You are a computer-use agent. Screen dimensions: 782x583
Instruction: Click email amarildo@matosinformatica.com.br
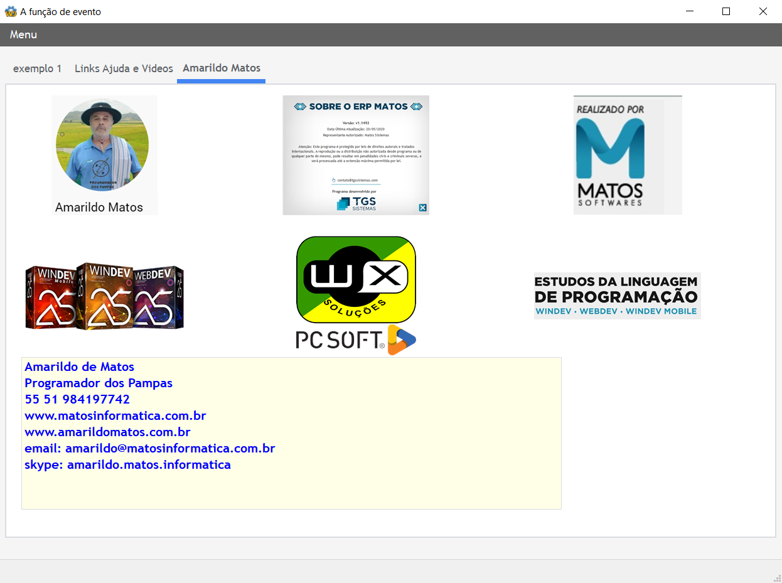149,448
